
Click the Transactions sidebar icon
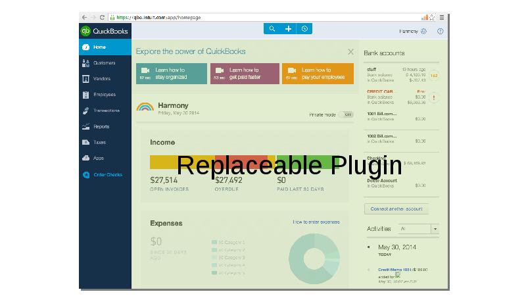coord(86,111)
